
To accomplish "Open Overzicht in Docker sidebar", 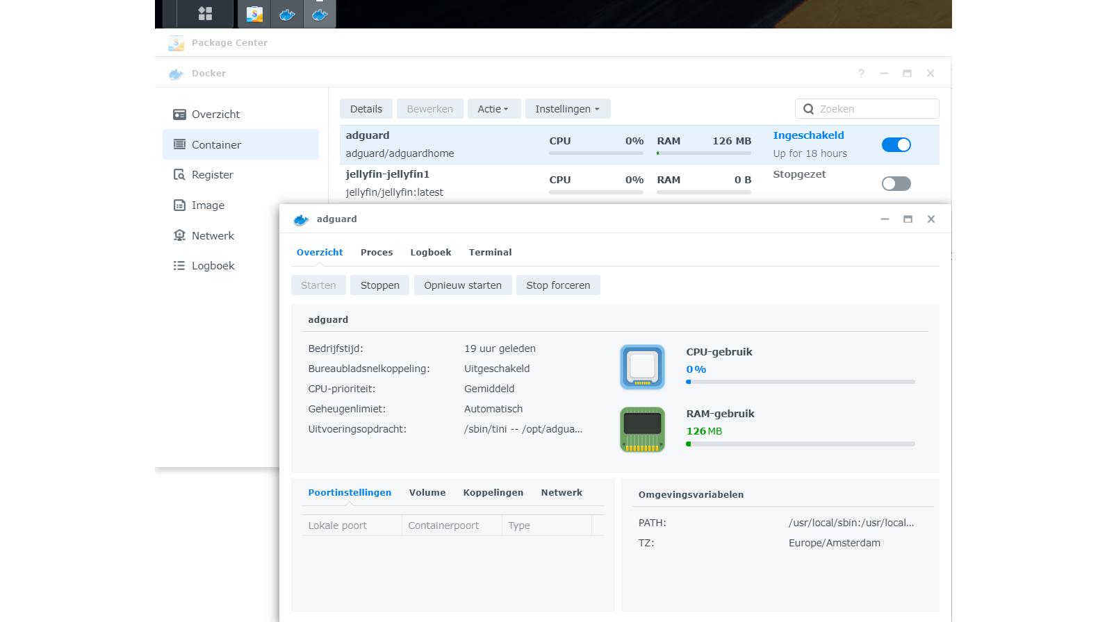I will point(240,115).
